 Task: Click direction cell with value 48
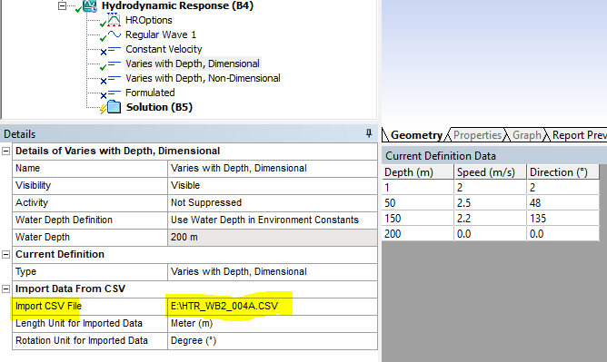562,203
